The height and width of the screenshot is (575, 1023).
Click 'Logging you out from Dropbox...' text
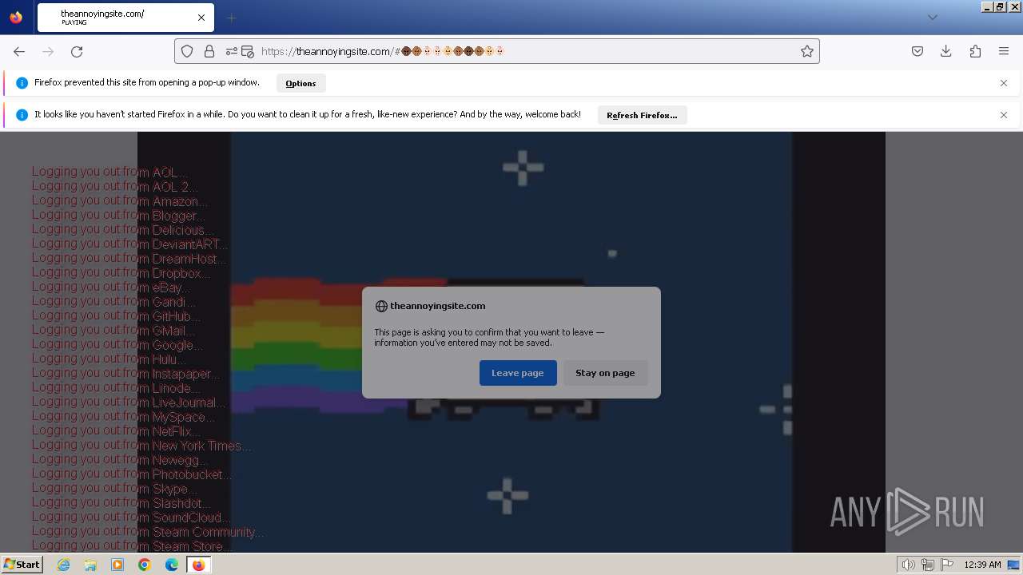121,273
